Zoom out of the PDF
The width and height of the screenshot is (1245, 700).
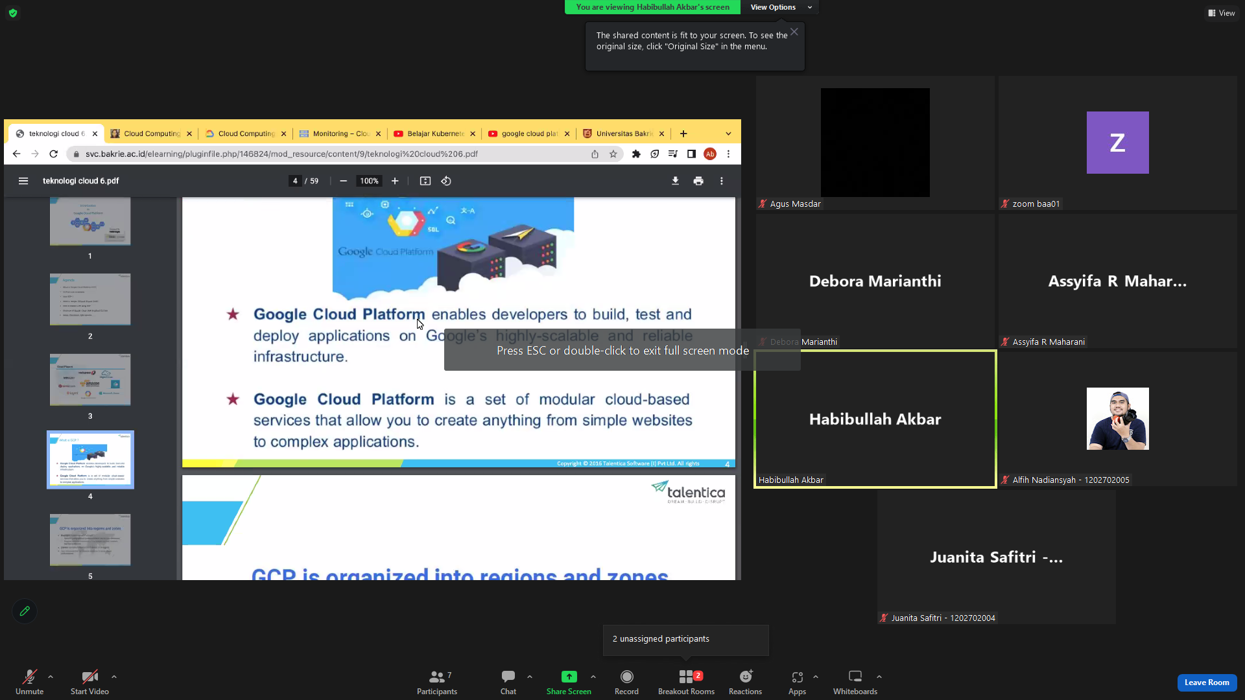pos(343,181)
